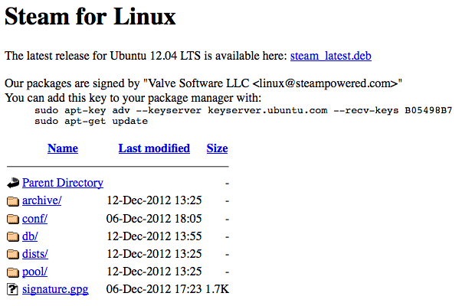462x306 pixels.
Task: Click the folder icon next to pool/
Action: click(13, 272)
